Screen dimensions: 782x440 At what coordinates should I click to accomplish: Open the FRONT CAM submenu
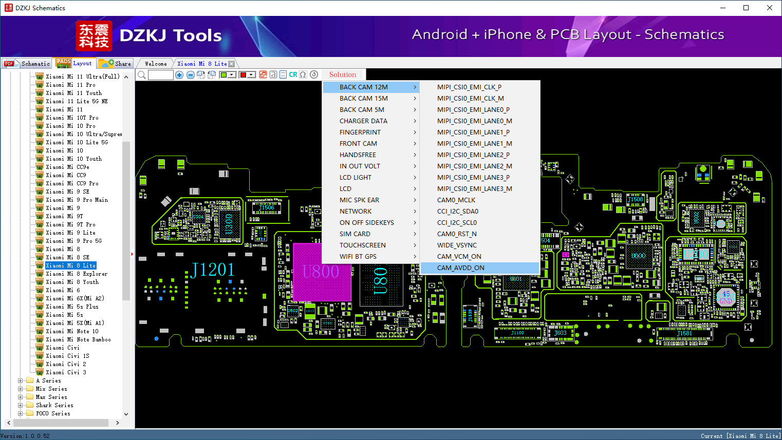point(371,144)
